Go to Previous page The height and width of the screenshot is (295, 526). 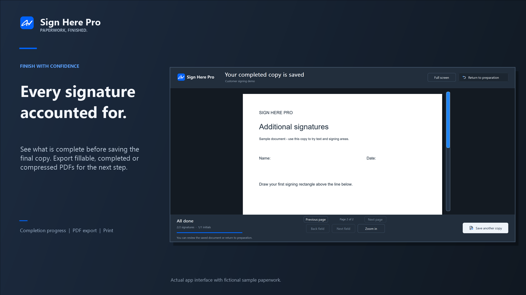[316, 220]
